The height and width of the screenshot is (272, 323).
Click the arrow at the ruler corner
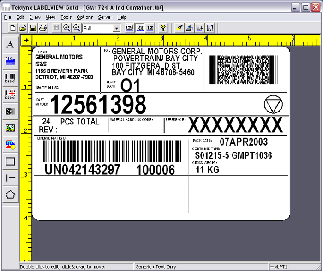(x=26, y=41)
